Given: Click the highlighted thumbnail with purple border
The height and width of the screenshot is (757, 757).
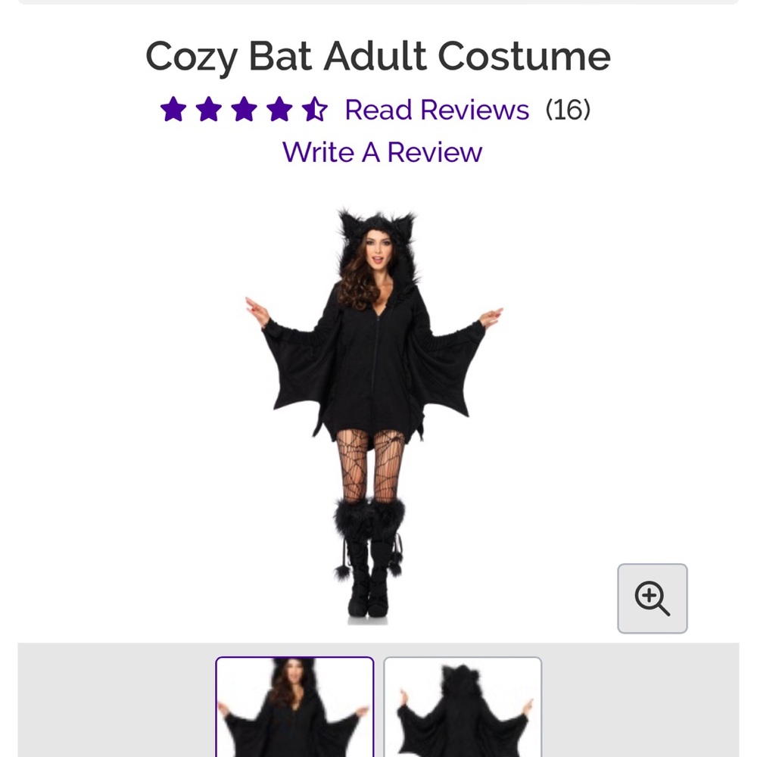Looking at the screenshot, I should click(294, 708).
